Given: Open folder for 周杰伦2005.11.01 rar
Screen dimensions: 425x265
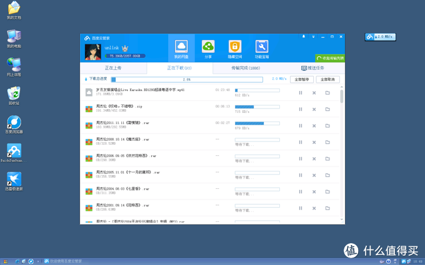Looking at the screenshot, I should tap(327, 175).
